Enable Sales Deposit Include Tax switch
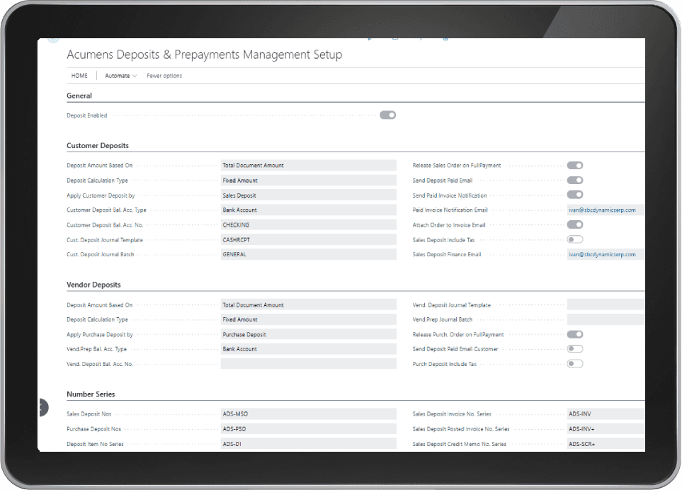Viewport: 682px width, 490px height. click(x=574, y=239)
